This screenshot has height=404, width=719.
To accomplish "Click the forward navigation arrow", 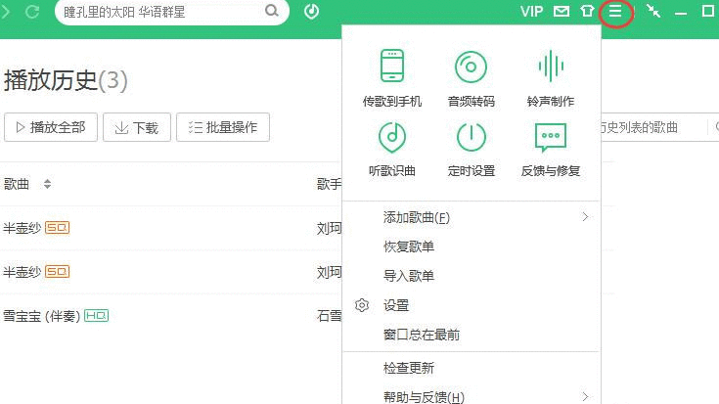I will (6, 12).
